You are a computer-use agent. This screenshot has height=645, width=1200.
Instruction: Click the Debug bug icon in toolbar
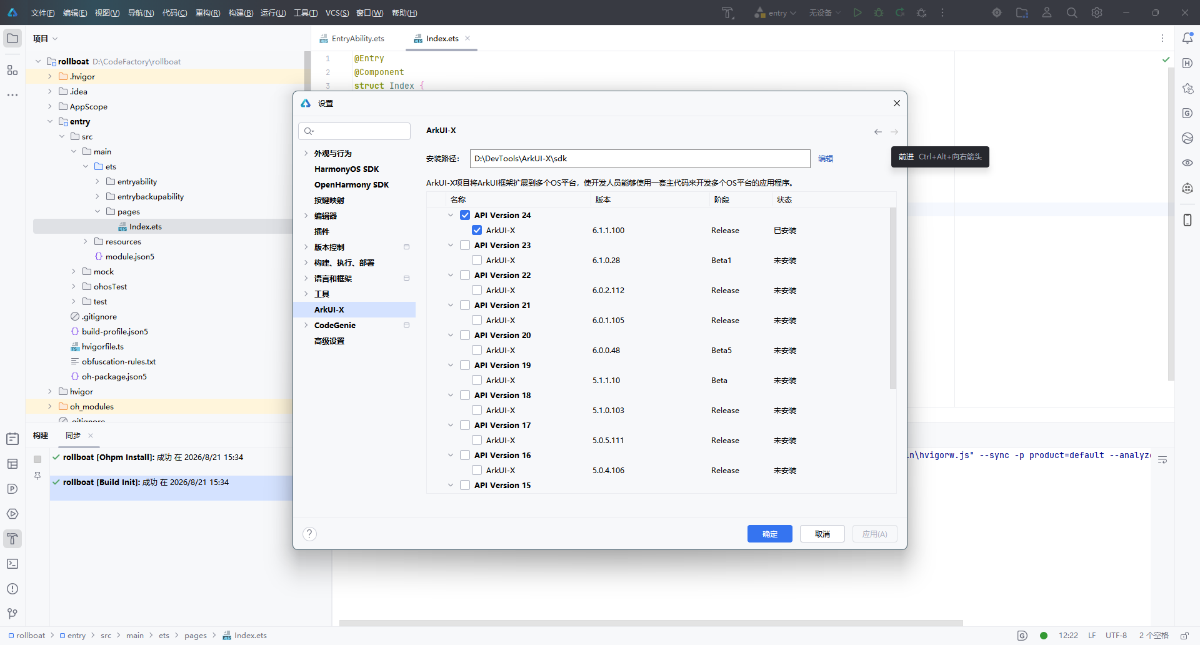click(879, 12)
